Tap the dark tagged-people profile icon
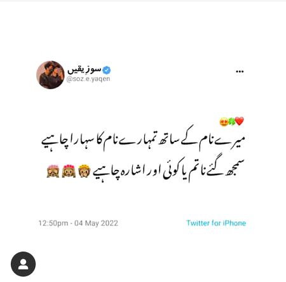286x282 pixels. click(24, 264)
